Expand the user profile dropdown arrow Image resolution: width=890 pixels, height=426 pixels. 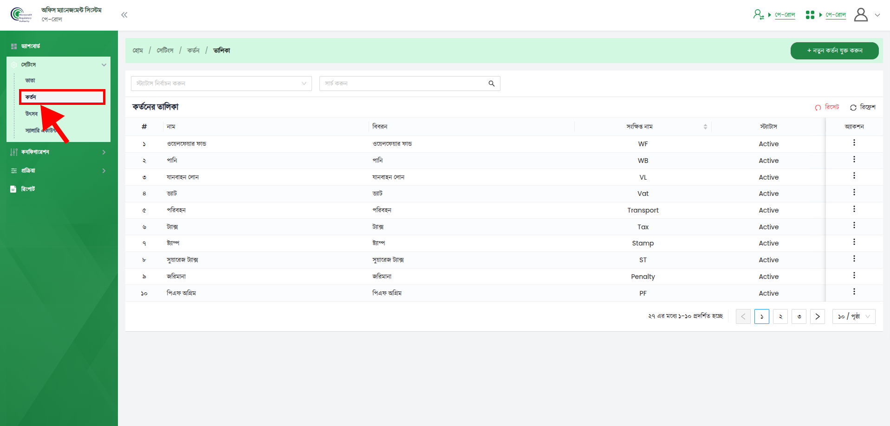[x=877, y=15]
